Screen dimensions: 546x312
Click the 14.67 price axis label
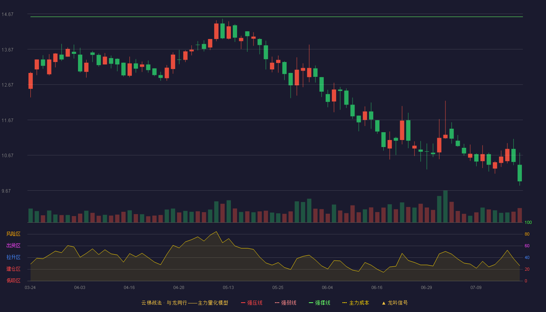point(7,14)
